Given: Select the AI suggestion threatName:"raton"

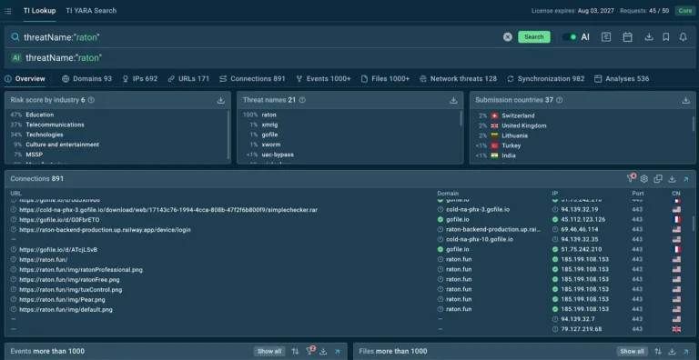Looking at the screenshot, I should click(x=64, y=58).
